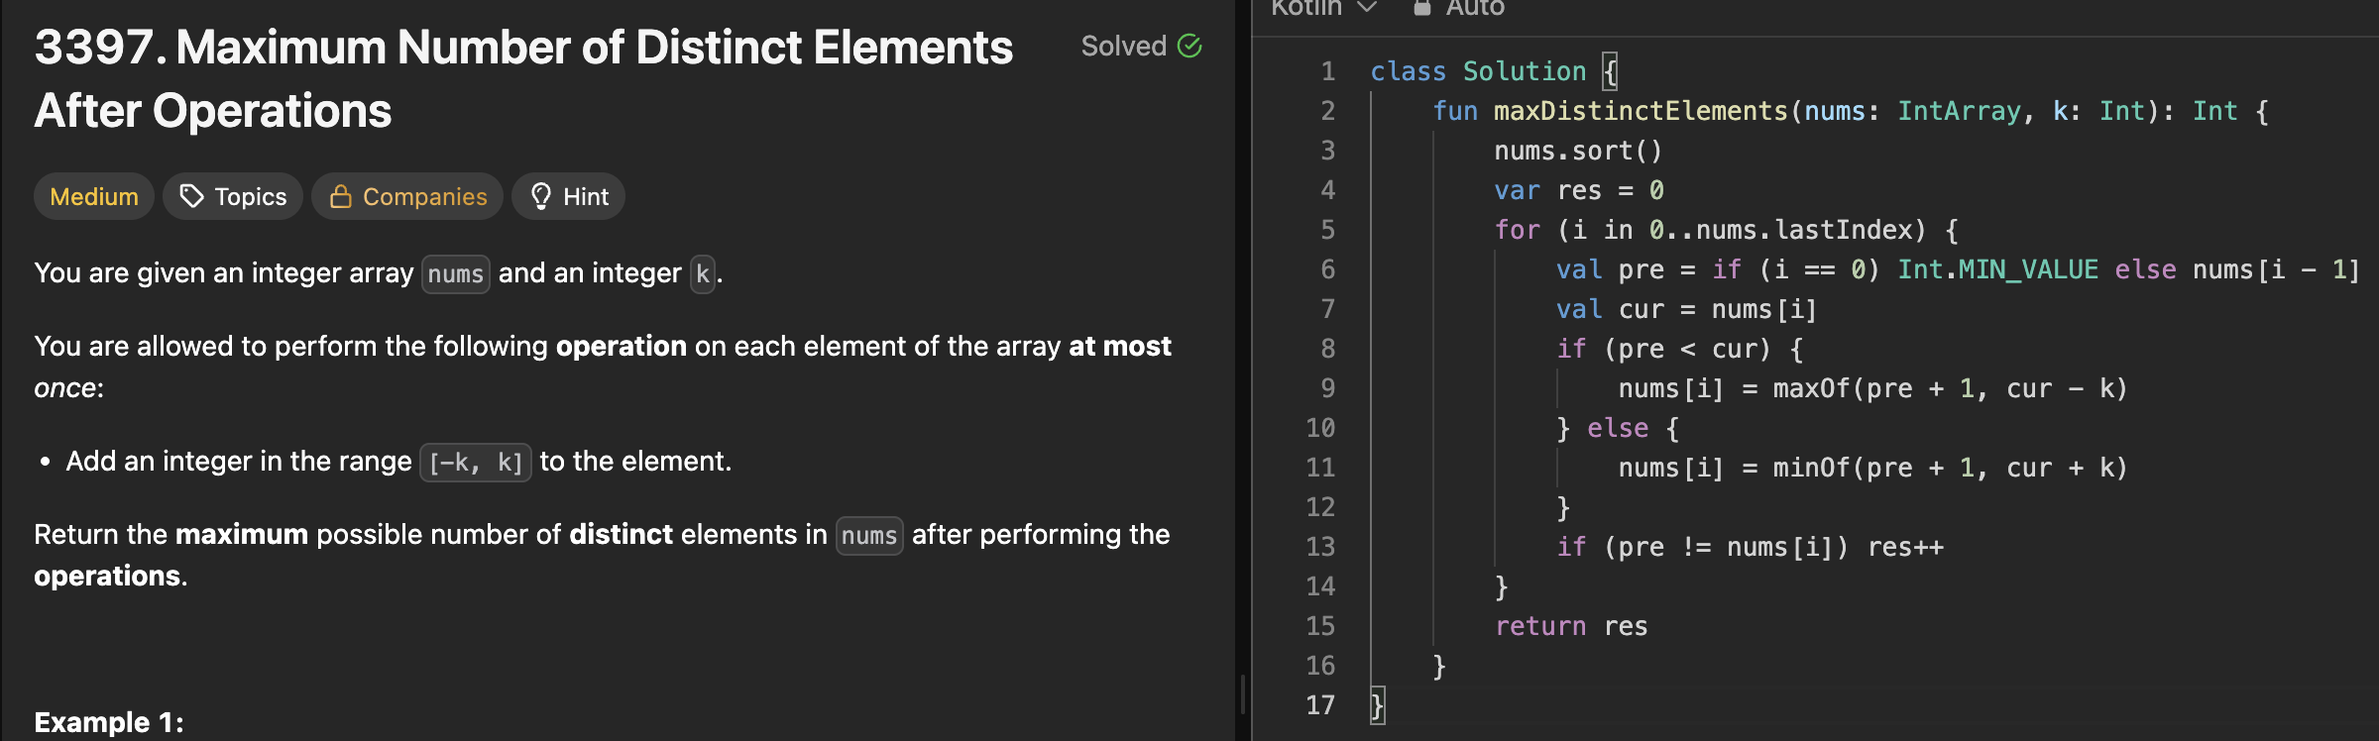This screenshot has width=2379, height=741.
Task: Click the Example 1 heading
Action: tap(109, 722)
